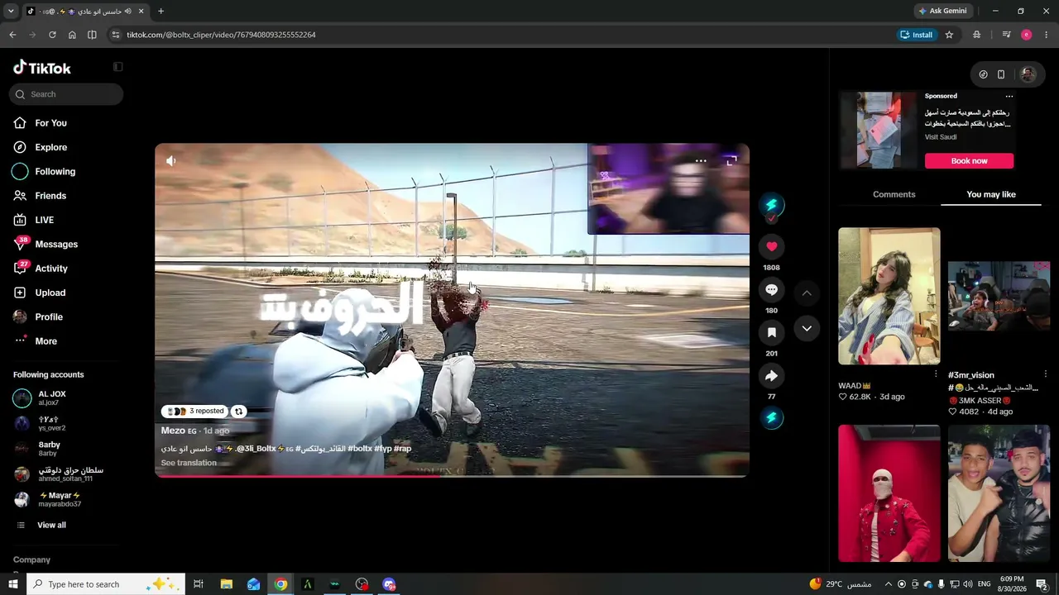
Task: Open the creator's avatar beside the video
Action: (x=771, y=205)
